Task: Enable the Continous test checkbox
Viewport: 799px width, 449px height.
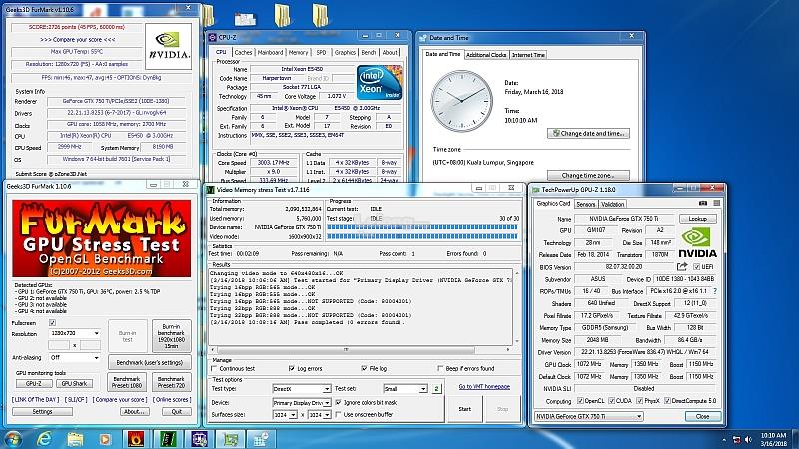Action: tap(214, 368)
